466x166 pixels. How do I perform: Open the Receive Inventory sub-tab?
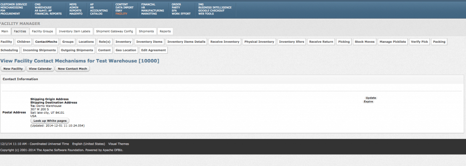coord(225,42)
